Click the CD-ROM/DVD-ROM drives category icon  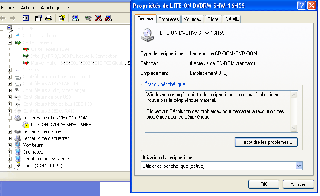(x=18, y=118)
